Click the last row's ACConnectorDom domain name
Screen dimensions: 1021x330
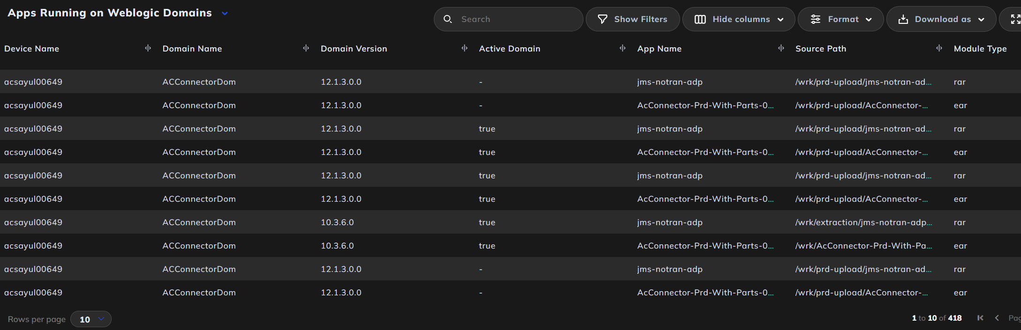199,293
